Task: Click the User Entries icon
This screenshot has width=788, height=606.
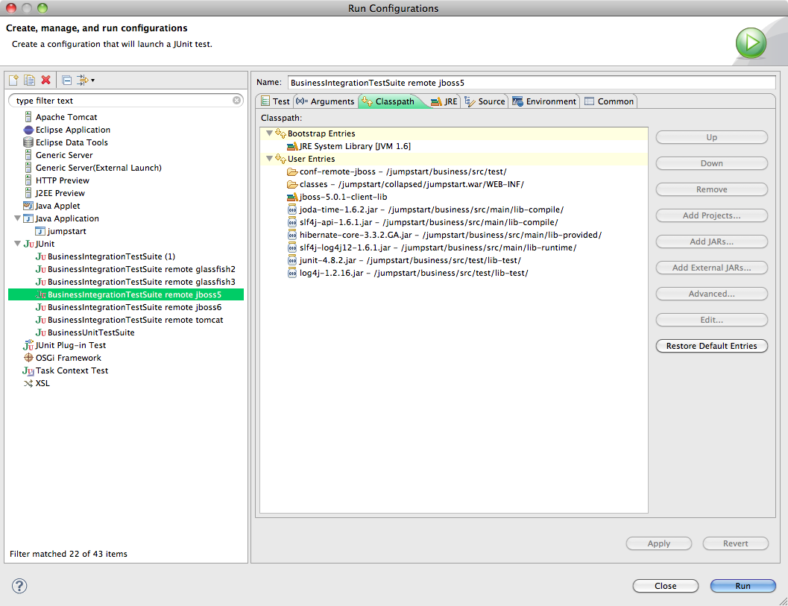Action: (280, 158)
